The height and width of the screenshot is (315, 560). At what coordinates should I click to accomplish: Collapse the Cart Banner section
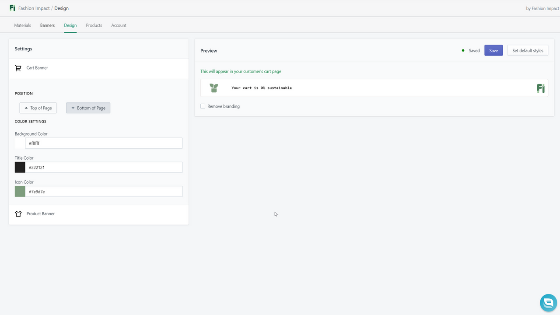point(37,68)
